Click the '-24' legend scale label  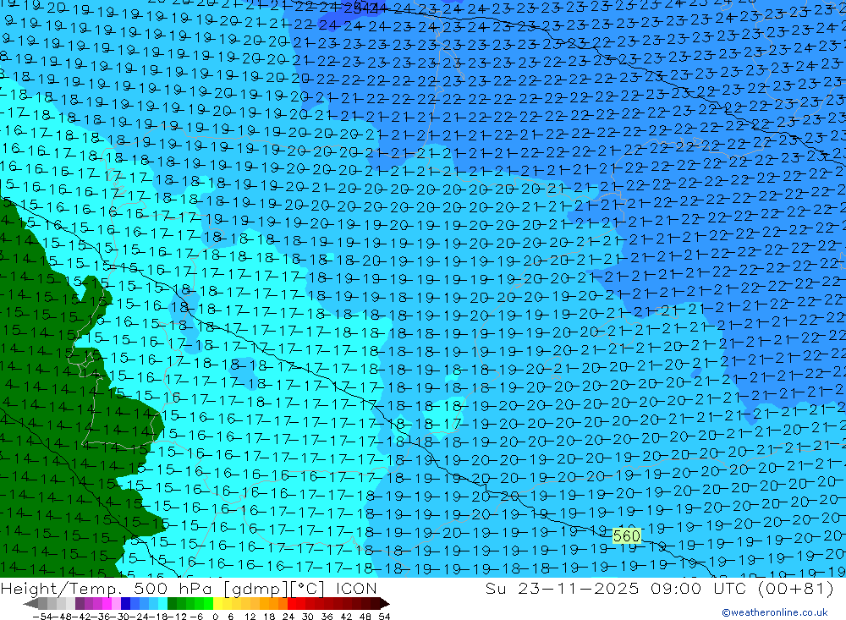(140, 617)
